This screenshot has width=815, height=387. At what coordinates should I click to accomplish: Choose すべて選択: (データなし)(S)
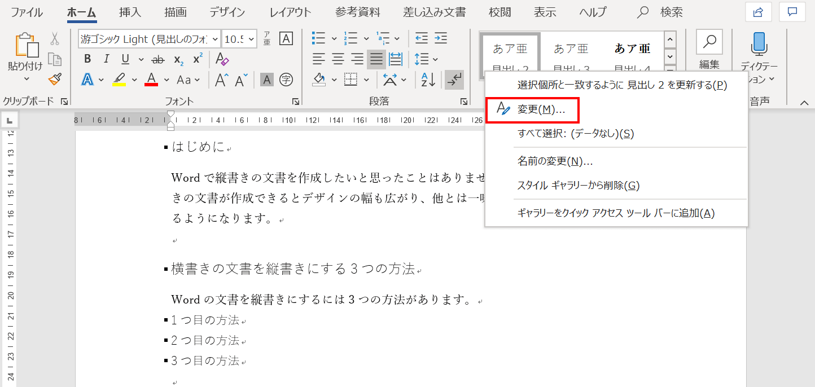pyautogui.click(x=616, y=134)
